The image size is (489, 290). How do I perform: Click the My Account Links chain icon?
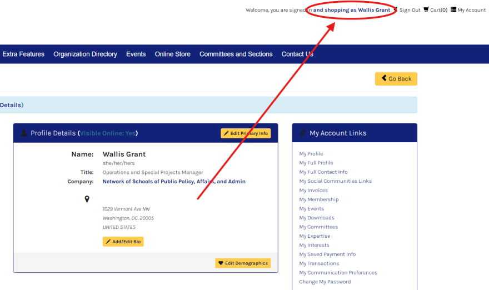[x=303, y=133]
